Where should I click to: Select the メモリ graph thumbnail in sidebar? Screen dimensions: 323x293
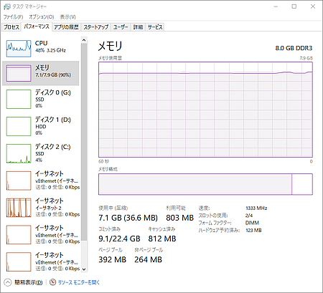(x=19, y=73)
